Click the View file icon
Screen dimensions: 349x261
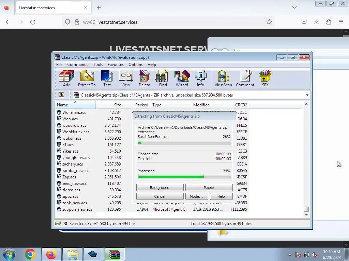125,79
